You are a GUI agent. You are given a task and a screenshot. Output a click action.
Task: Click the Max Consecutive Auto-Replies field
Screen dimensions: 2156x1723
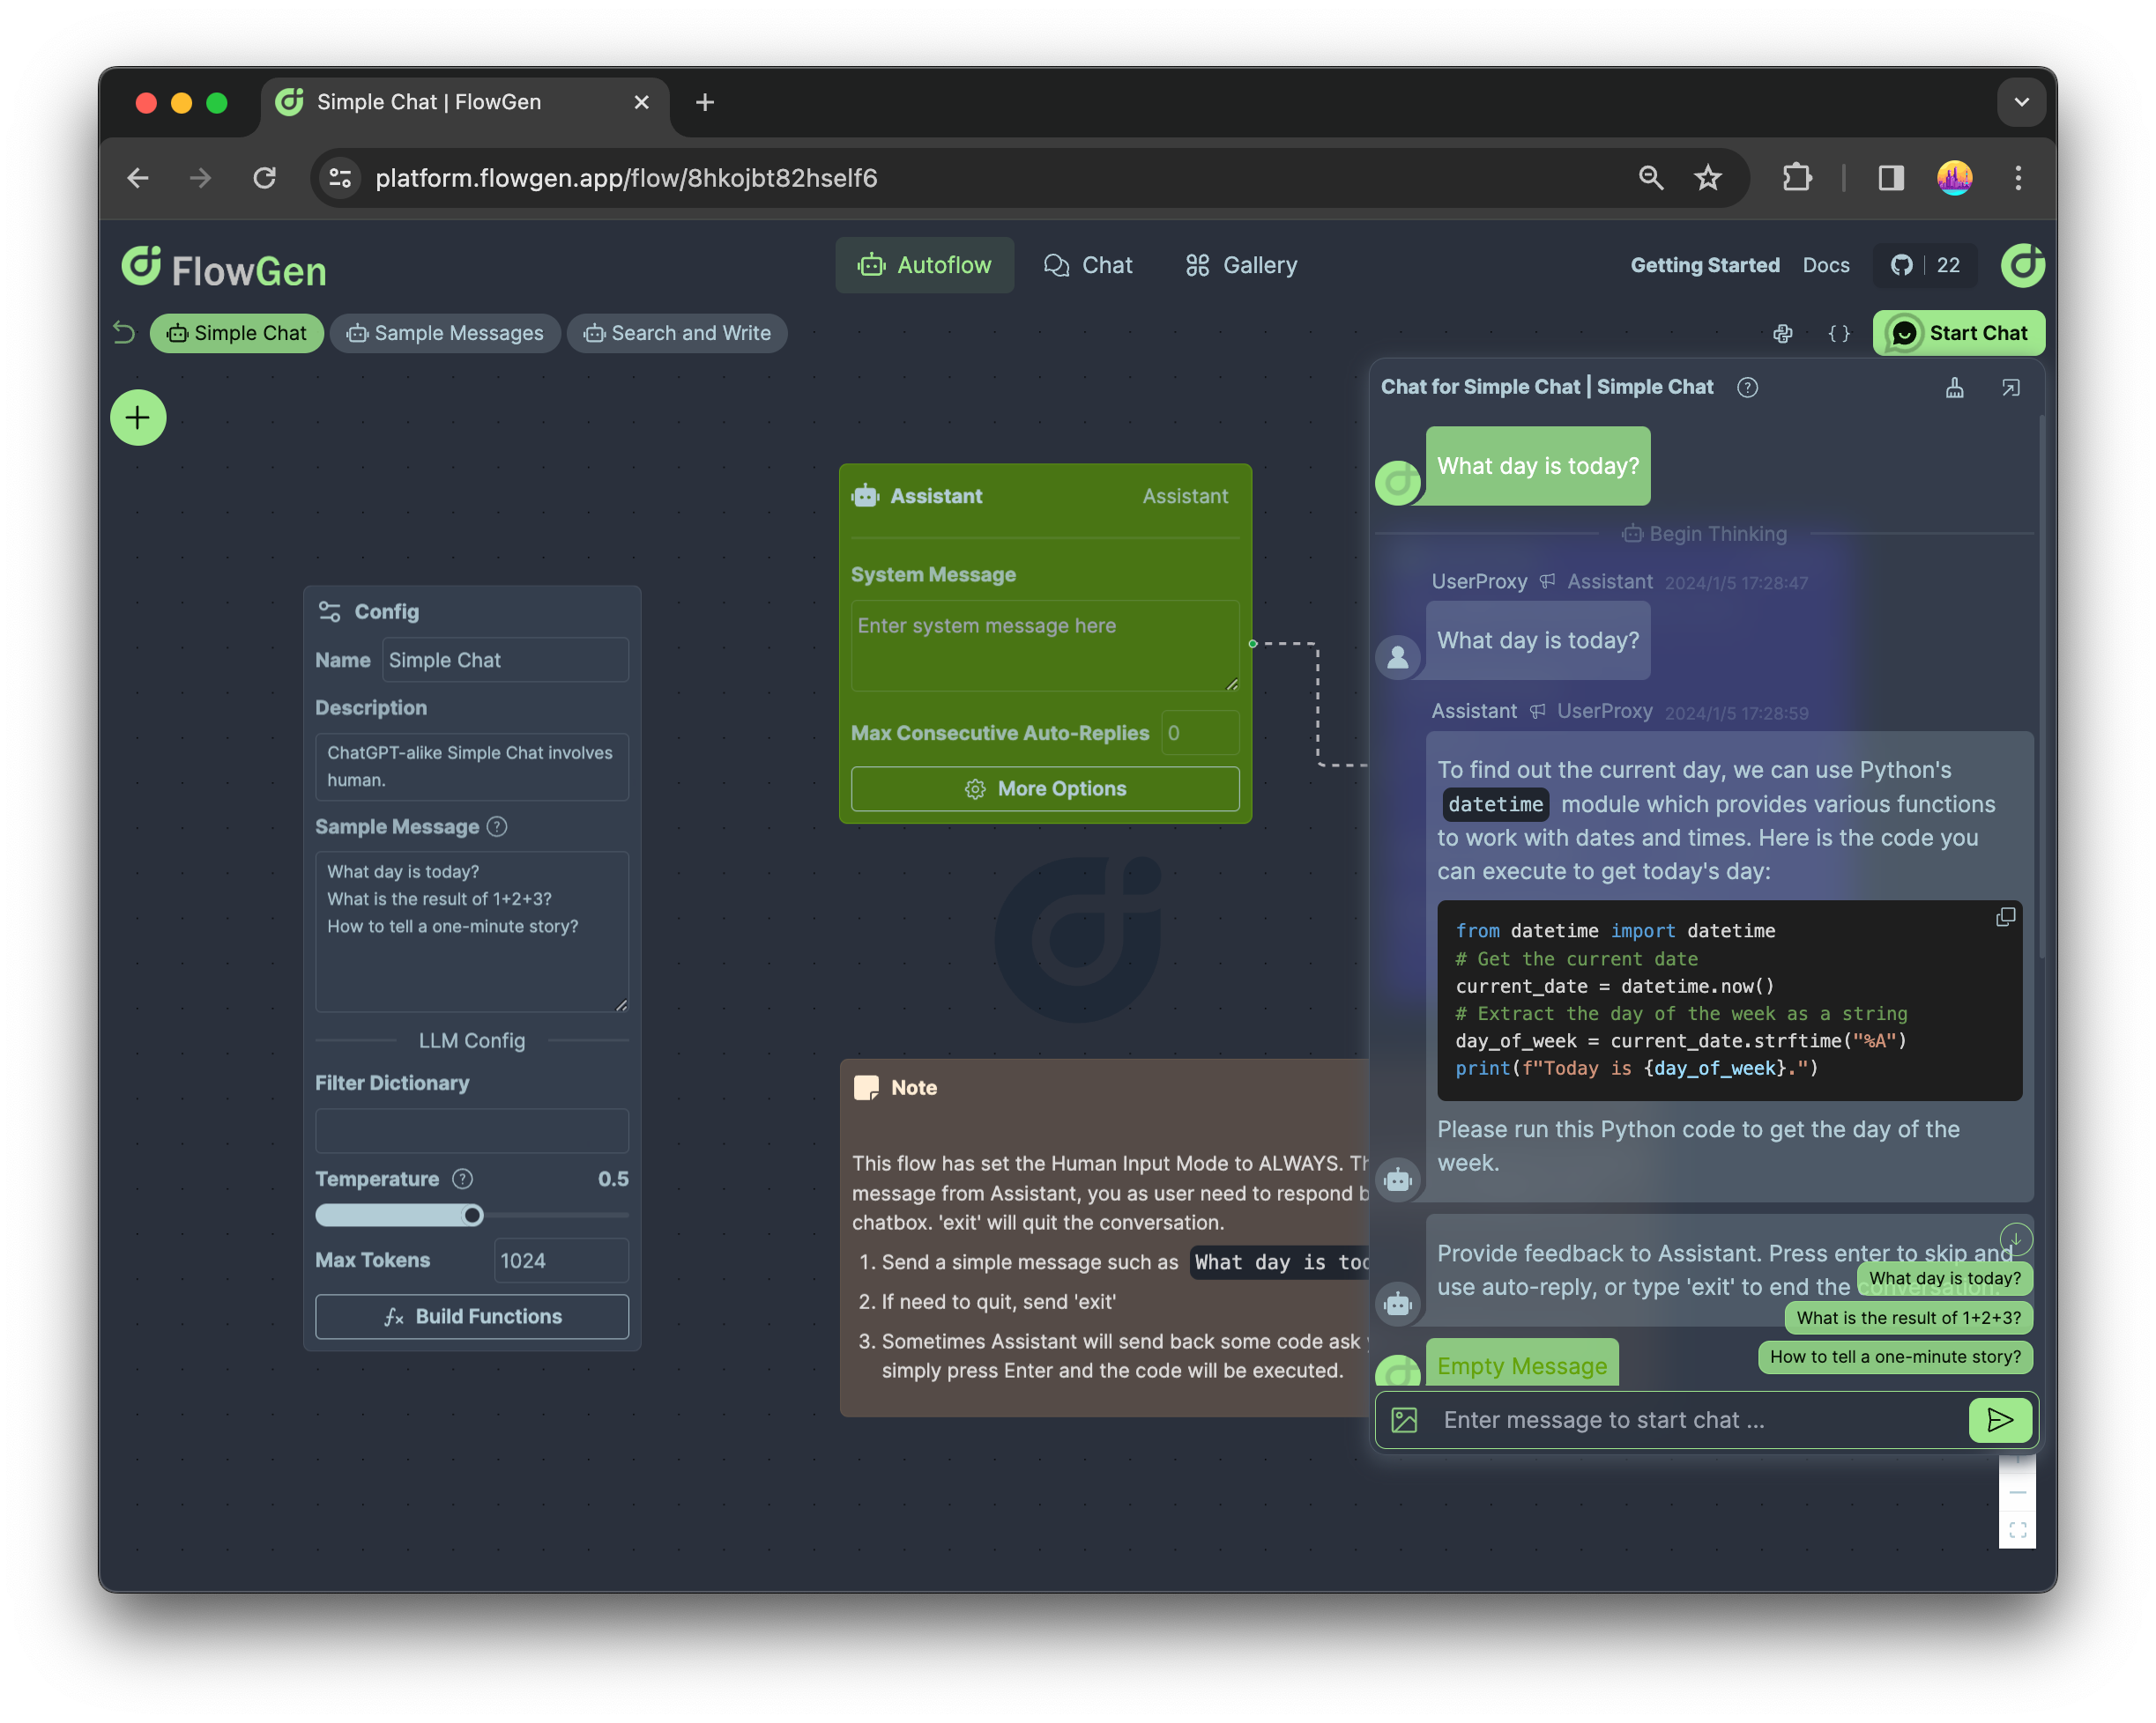[1199, 733]
